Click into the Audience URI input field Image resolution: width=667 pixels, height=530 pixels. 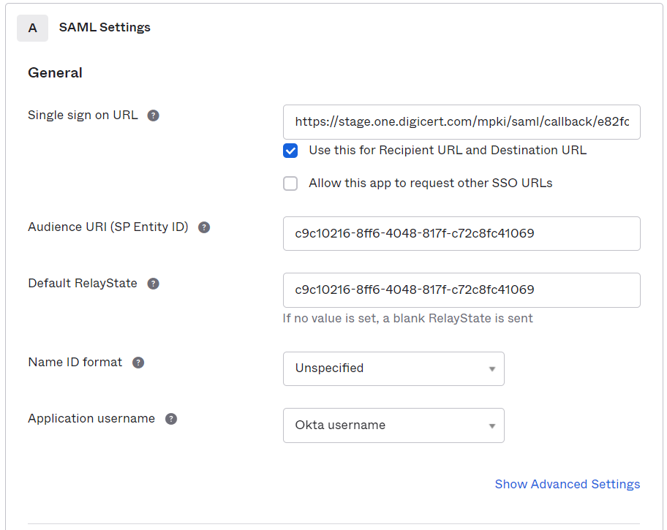coord(461,234)
